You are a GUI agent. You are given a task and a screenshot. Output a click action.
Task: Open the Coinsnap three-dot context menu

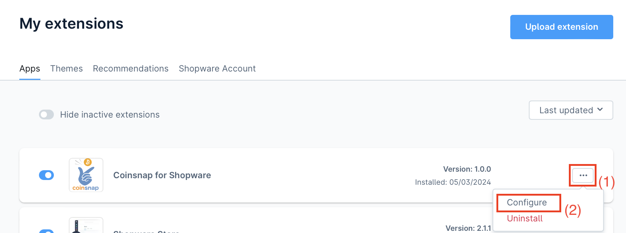point(583,175)
